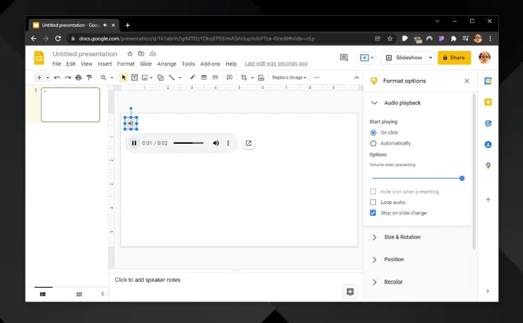Open the comment history icon

[344, 58]
